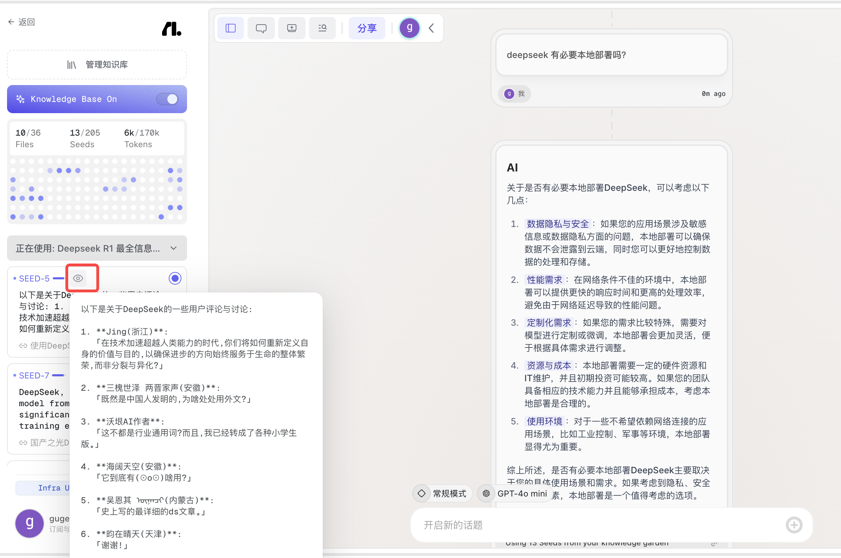Go back using the 返回 arrow

click(x=21, y=22)
